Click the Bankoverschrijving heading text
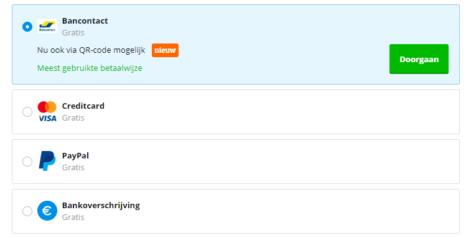The width and height of the screenshot is (466, 238). pyautogui.click(x=101, y=205)
